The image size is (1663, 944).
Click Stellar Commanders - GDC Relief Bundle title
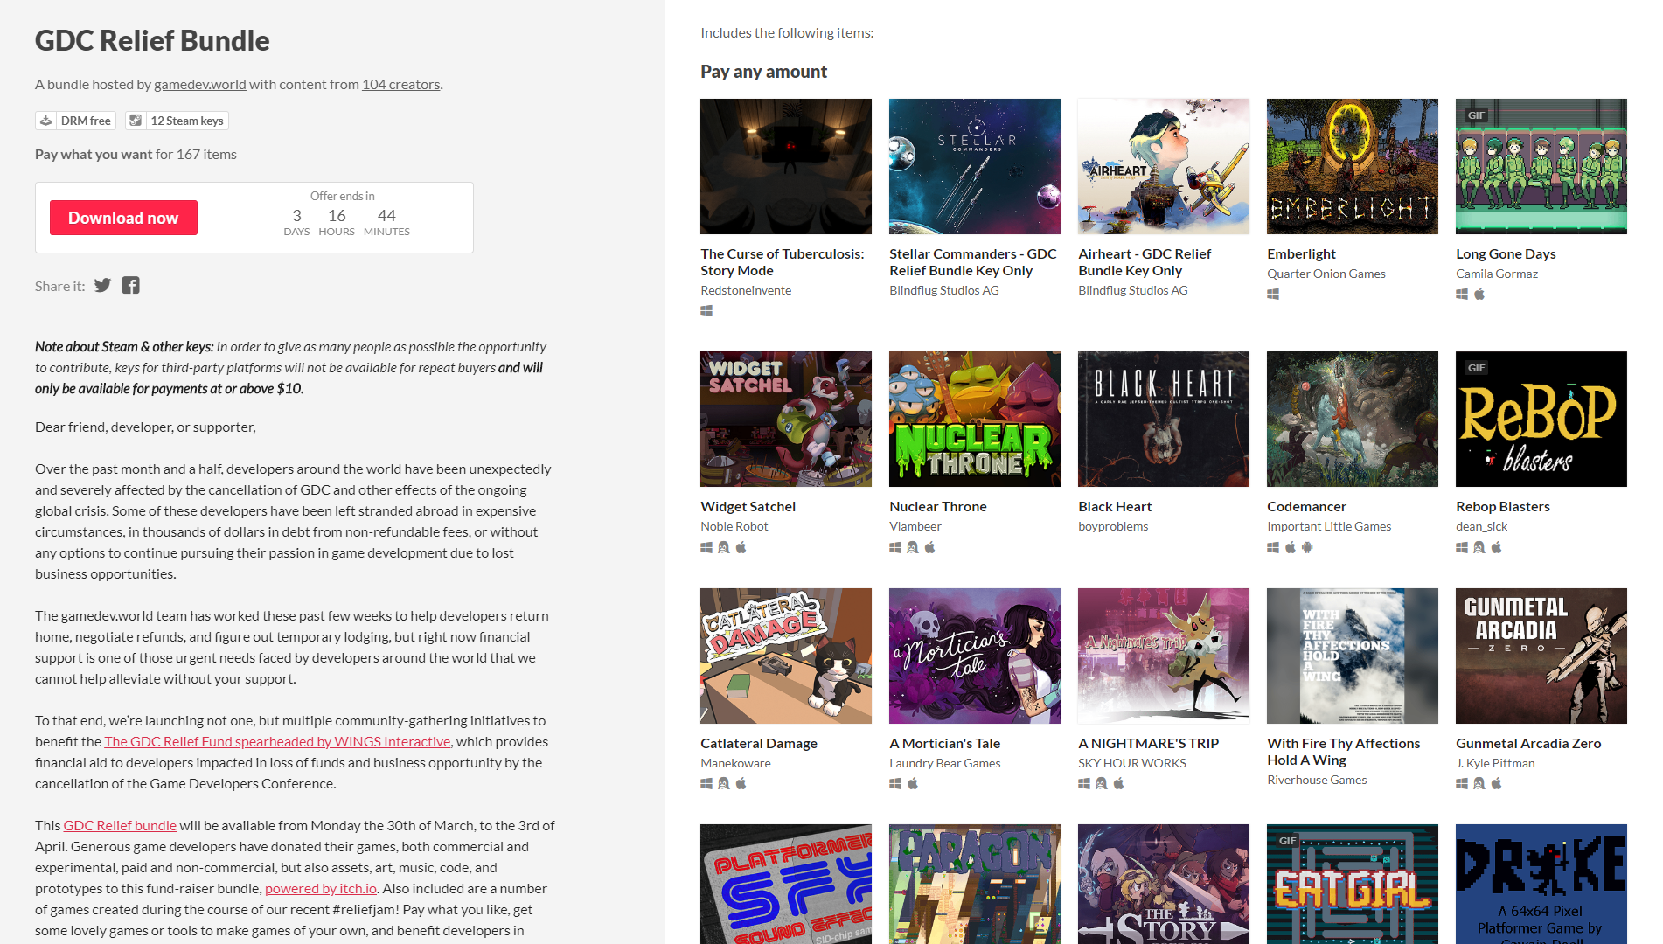973,262
